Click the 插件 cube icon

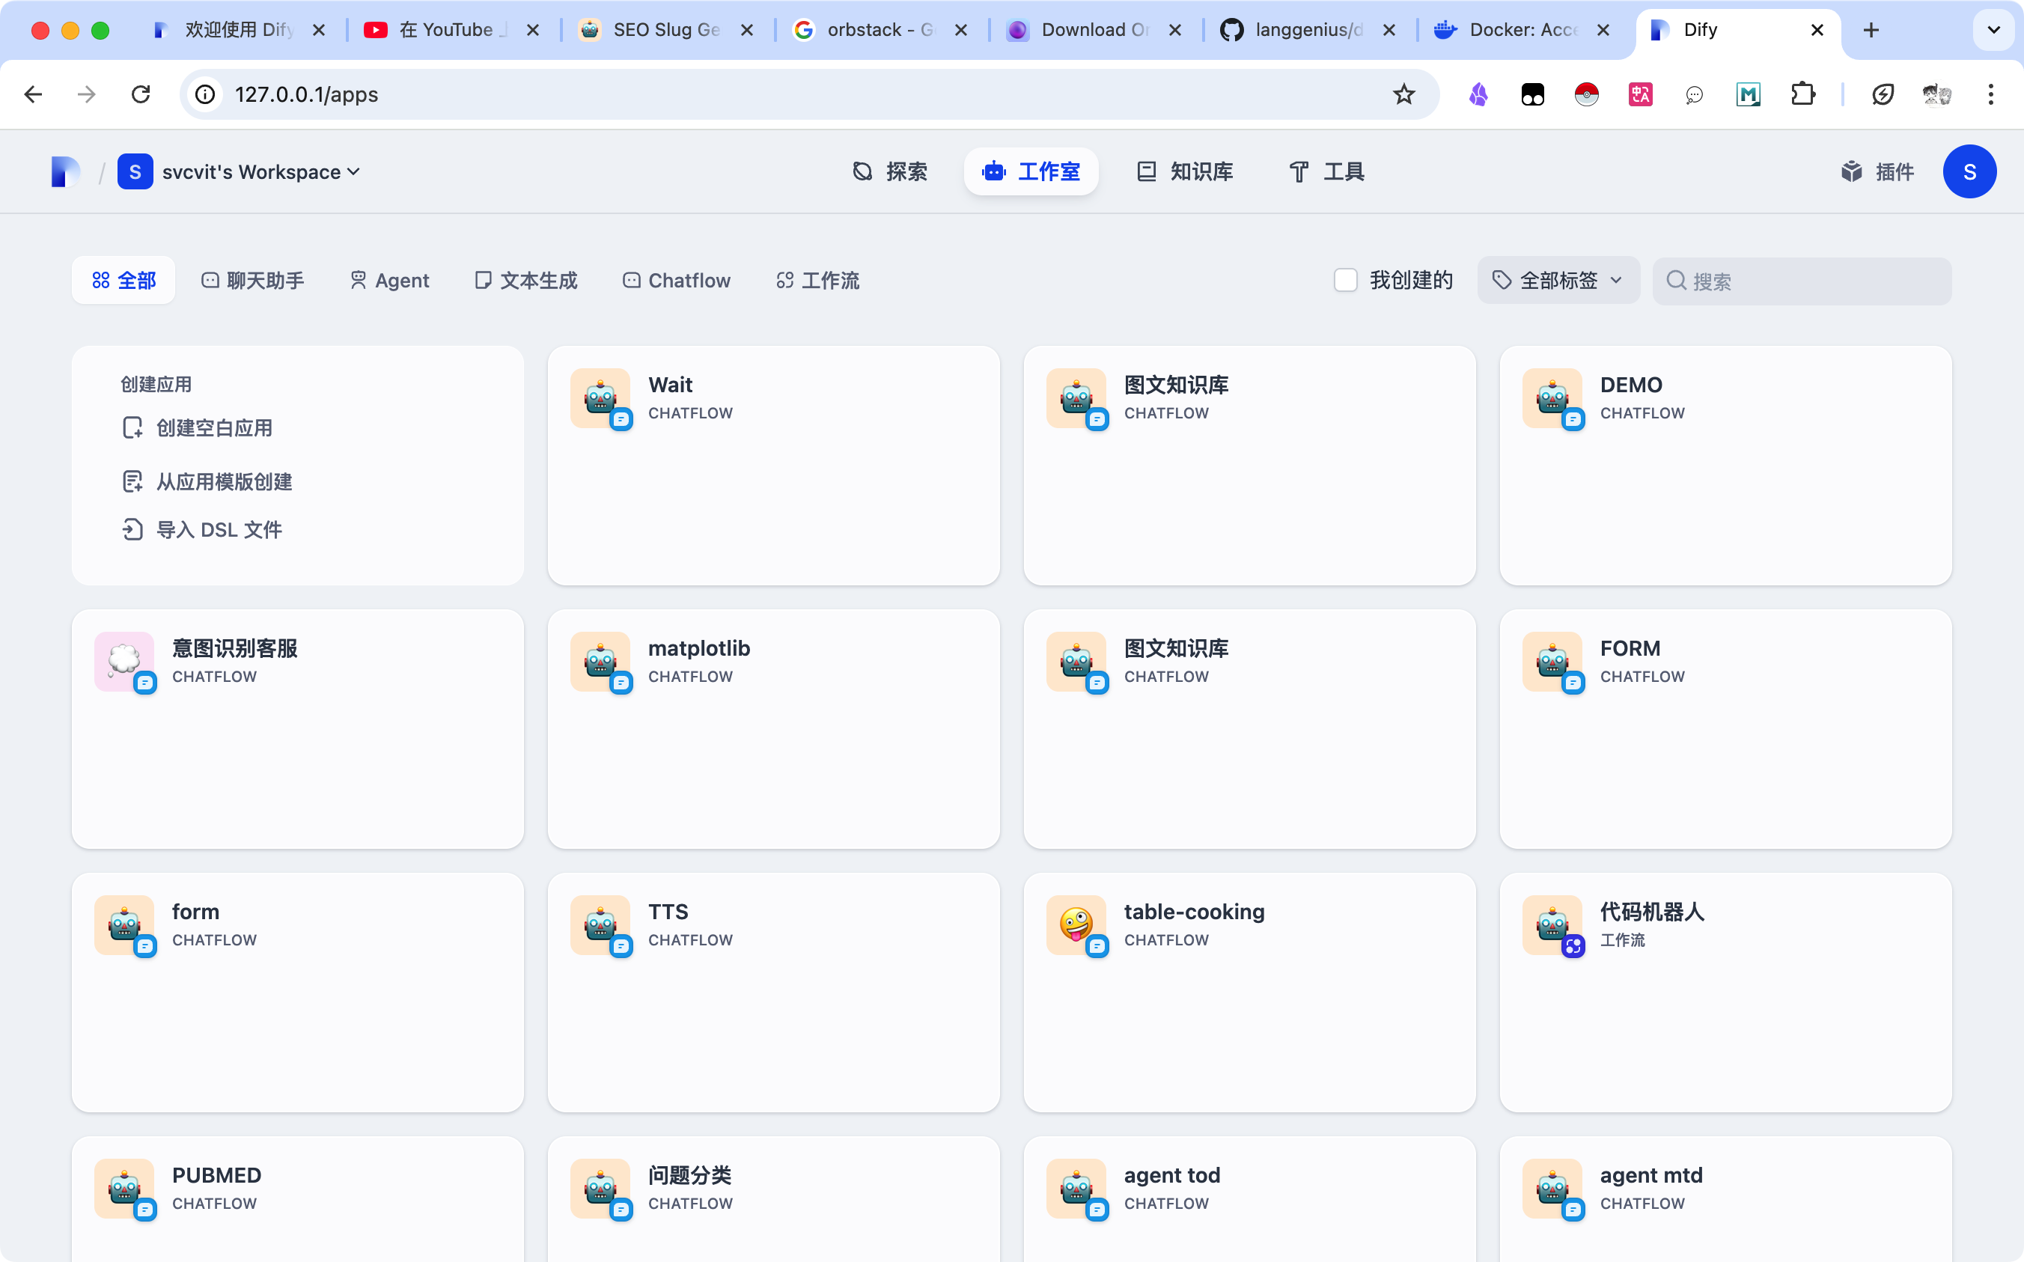pyautogui.click(x=1852, y=171)
